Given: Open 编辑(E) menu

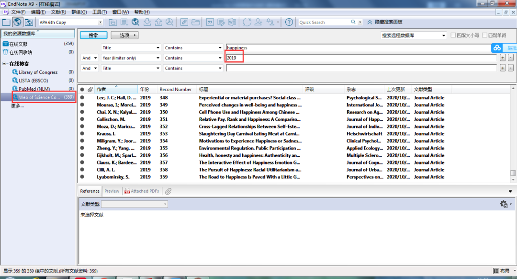Looking at the screenshot, I should 38,12.
